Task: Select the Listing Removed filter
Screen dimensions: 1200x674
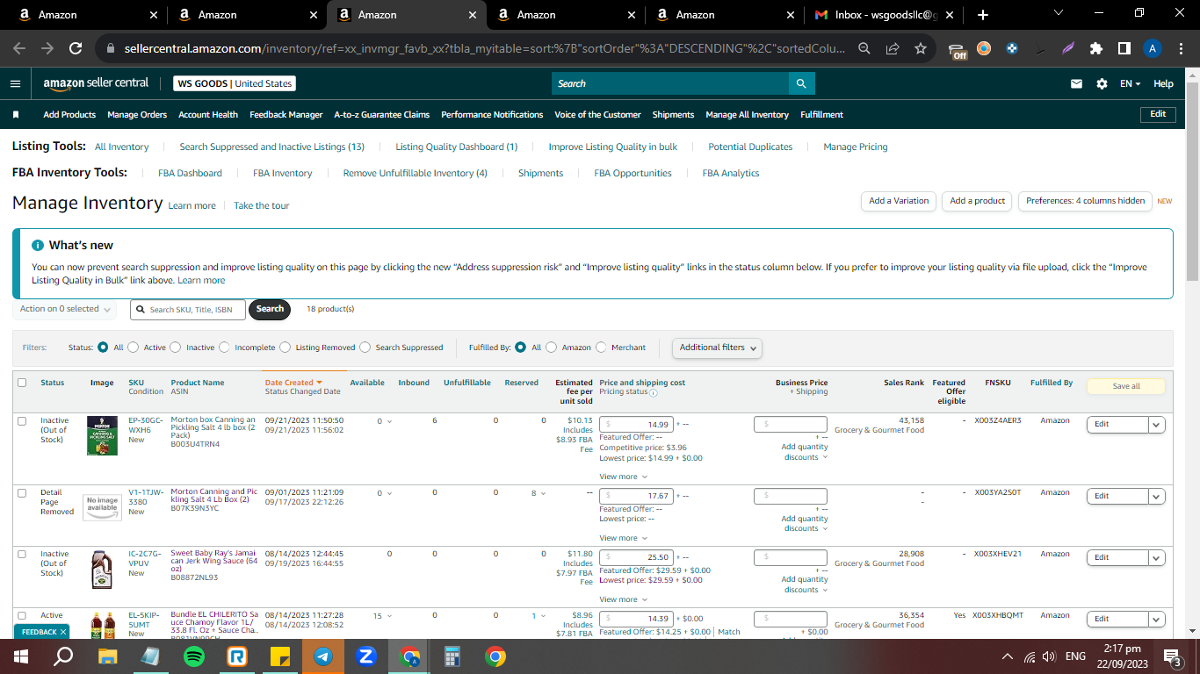Action: pyautogui.click(x=285, y=348)
